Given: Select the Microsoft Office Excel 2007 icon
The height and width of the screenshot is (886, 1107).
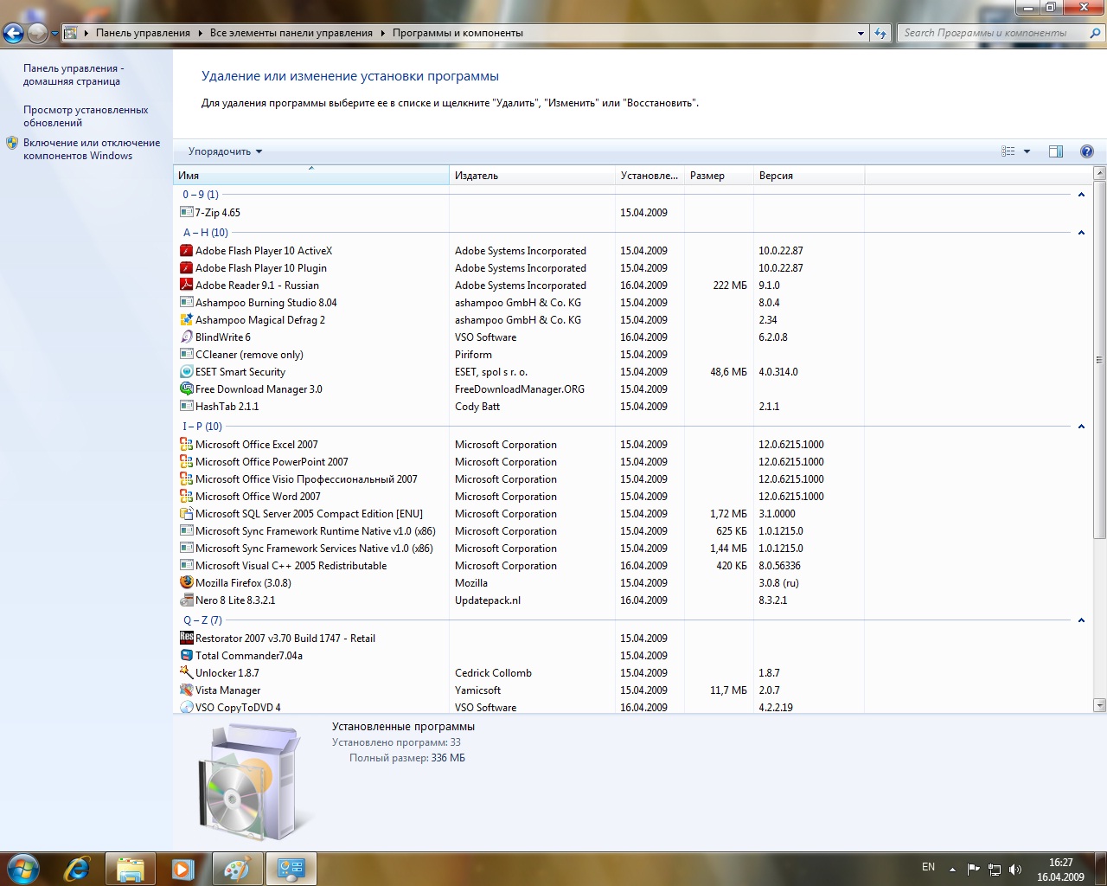Looking at the screenshot, I should coord(186,444).
